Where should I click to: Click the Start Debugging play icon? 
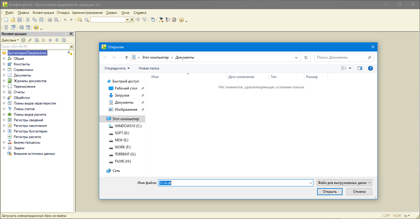pos(36,27)
